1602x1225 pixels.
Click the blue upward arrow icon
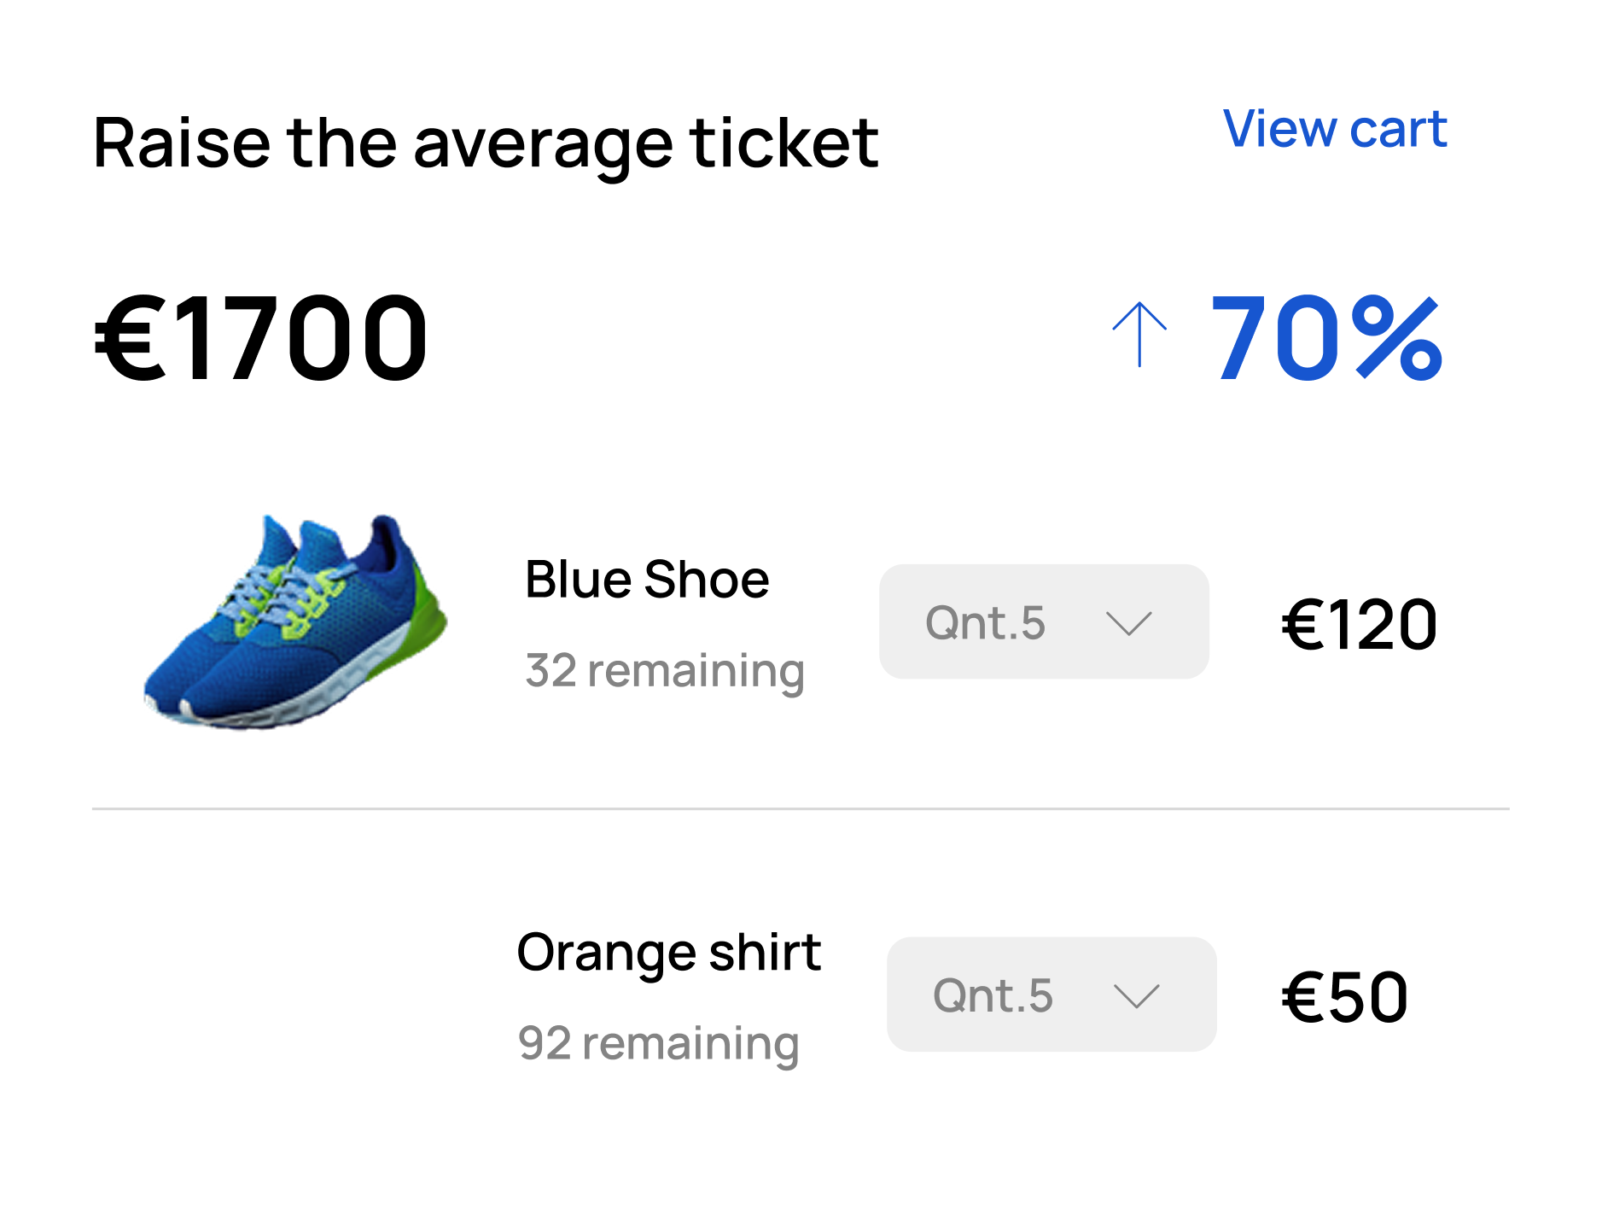tap(1139, 335)
